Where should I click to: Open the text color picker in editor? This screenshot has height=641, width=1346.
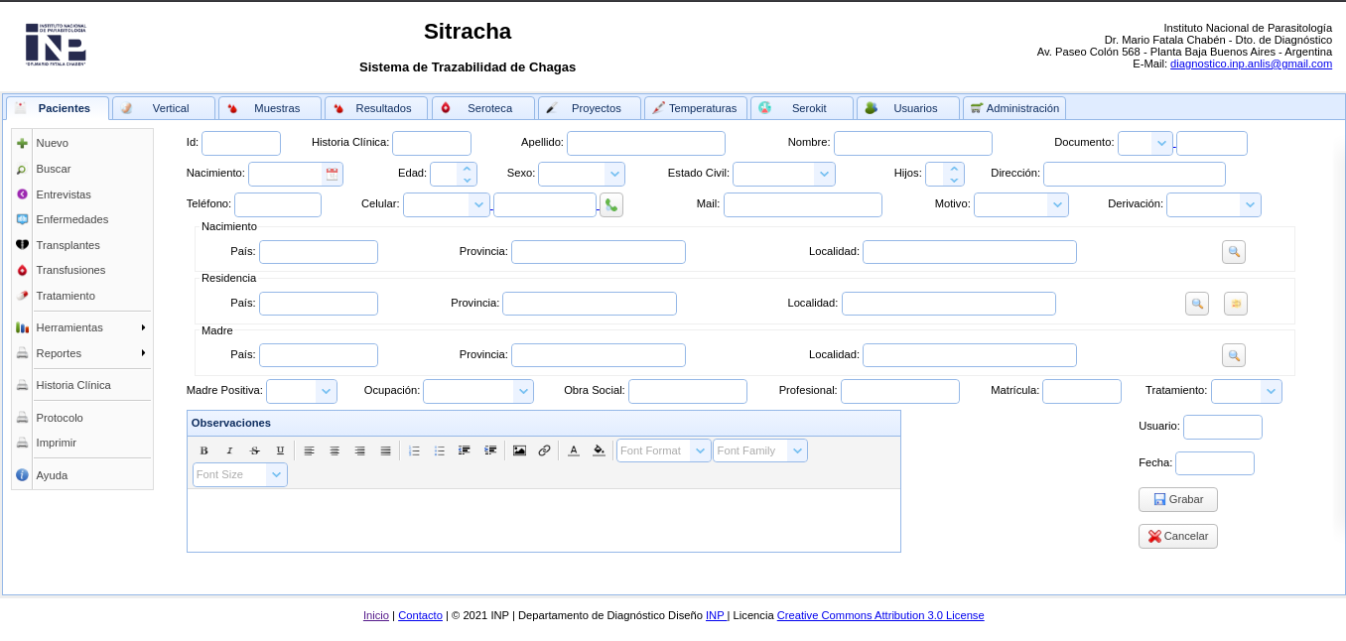(x=574, y=450)
